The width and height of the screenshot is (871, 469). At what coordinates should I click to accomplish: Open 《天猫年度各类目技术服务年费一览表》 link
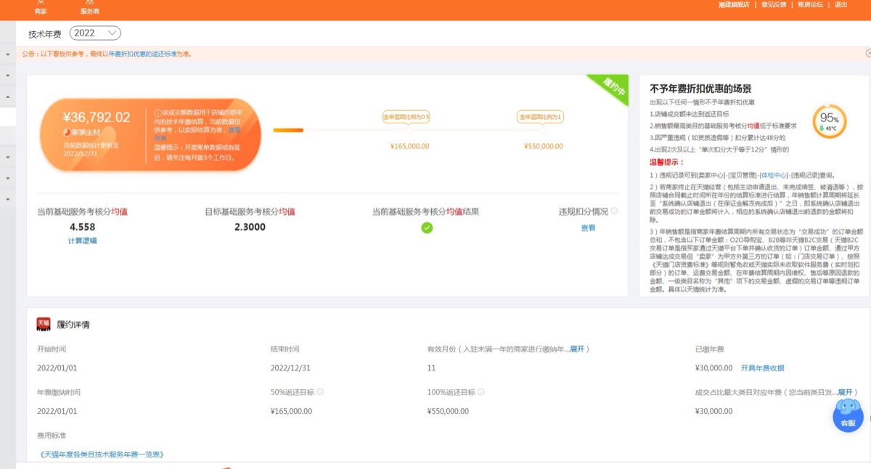[102, 454]
